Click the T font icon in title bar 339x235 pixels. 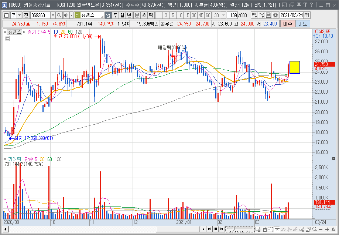[305, 5]
